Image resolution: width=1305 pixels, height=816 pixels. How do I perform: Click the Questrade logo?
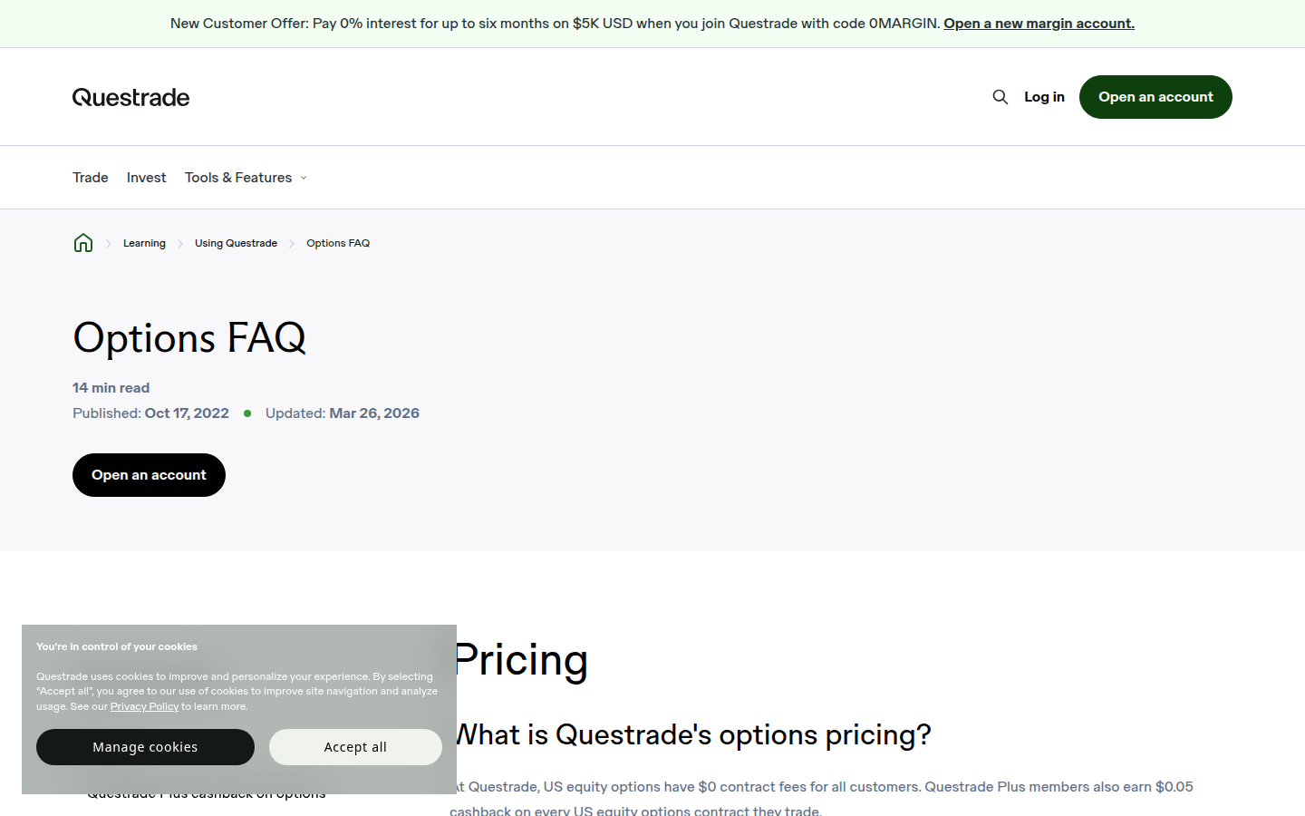click(131, 97)
